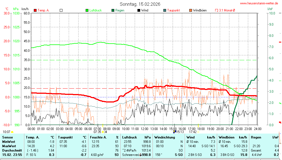Click the 12:00 label on time axis

coord(144,128)
